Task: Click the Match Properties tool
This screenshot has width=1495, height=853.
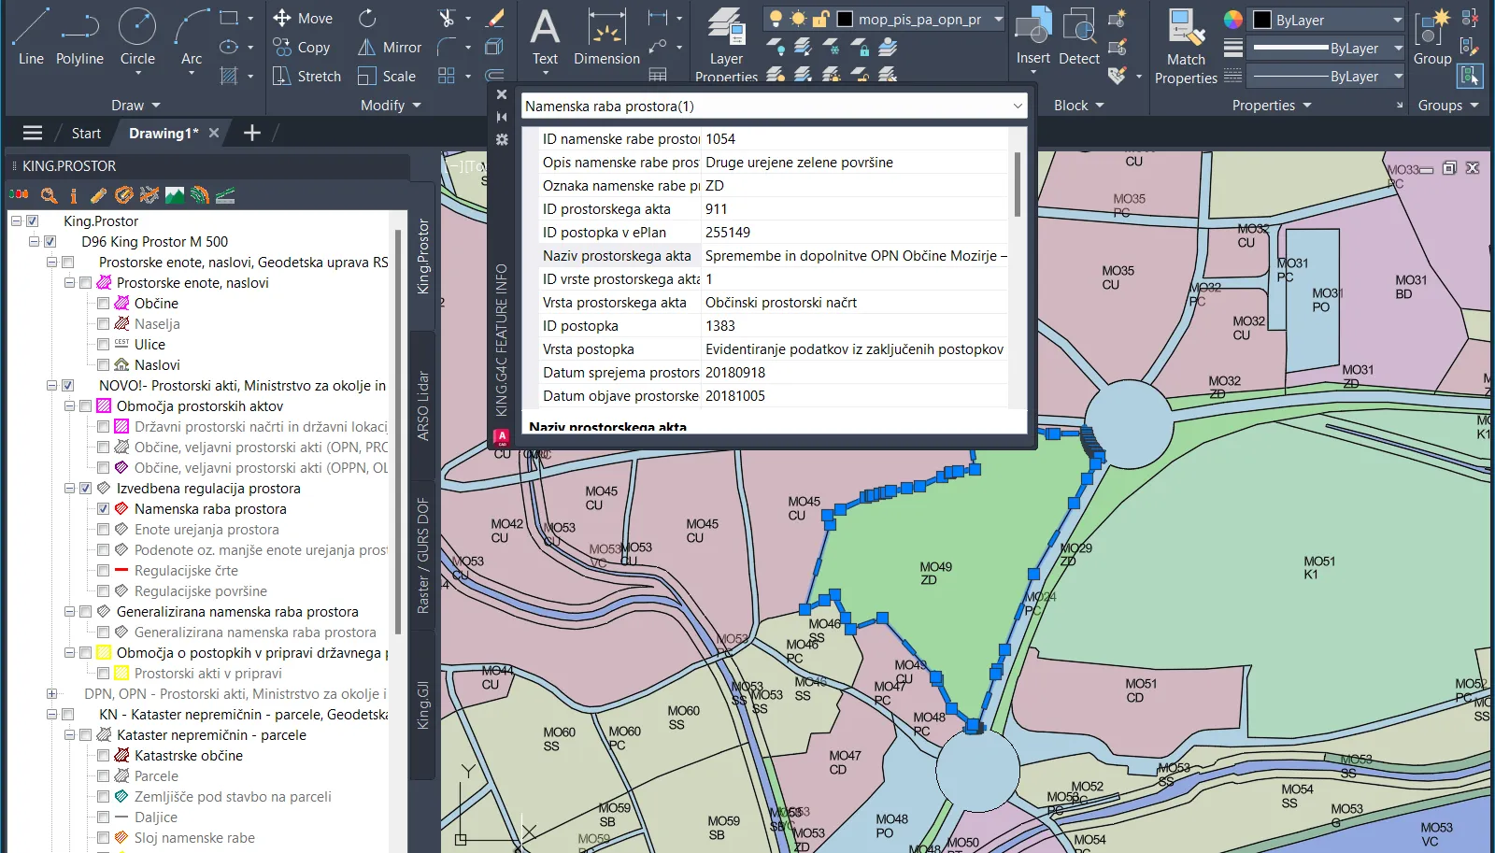Action: point(1186,47)
